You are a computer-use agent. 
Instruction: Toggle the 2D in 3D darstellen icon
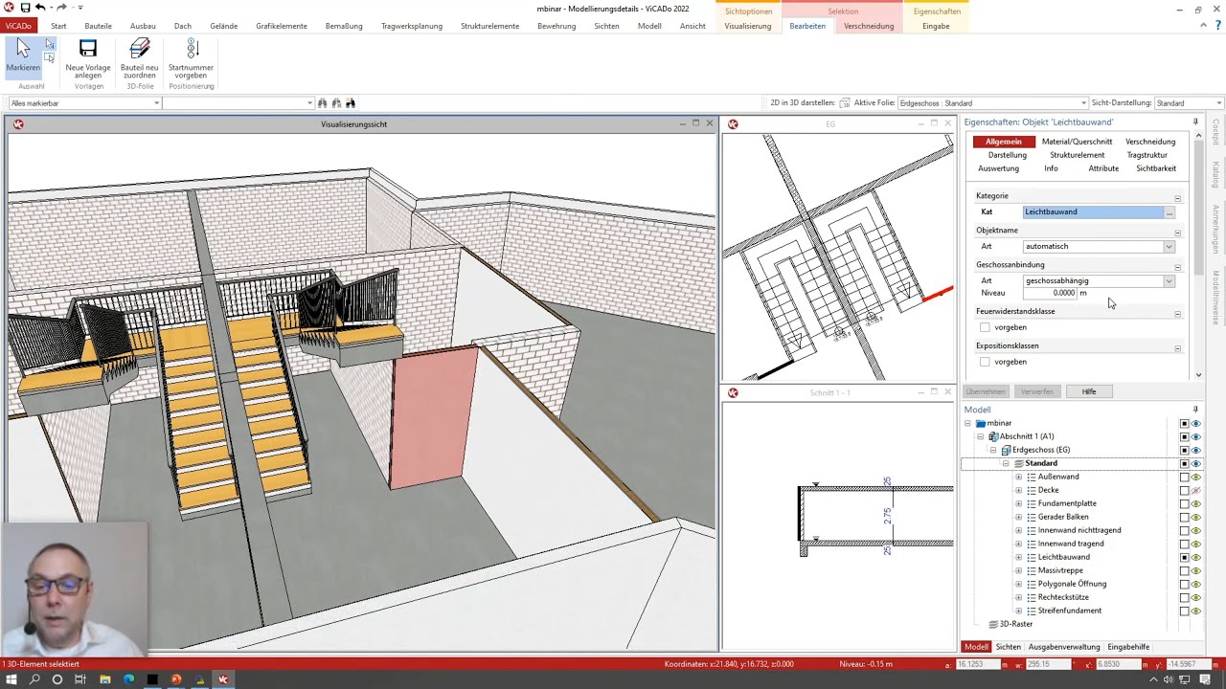click(x=844, y=103)
